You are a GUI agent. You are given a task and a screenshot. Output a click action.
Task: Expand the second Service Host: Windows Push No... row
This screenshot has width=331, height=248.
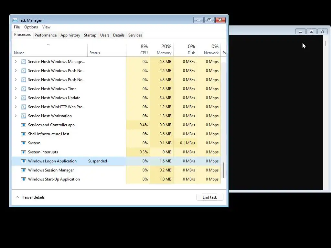[x=16, y=80]
